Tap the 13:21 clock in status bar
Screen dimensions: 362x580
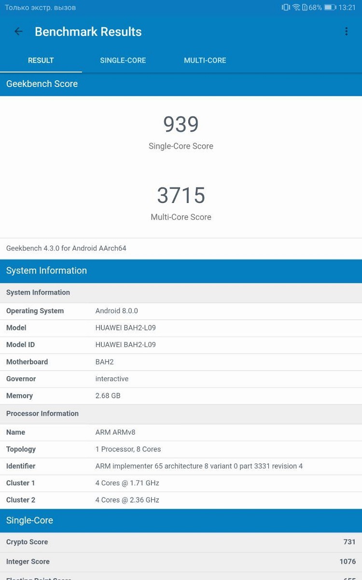click(347, 7)
